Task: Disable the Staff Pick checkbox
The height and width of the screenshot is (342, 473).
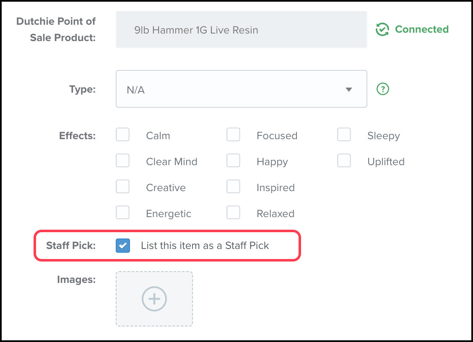Action: coord(122,246)
